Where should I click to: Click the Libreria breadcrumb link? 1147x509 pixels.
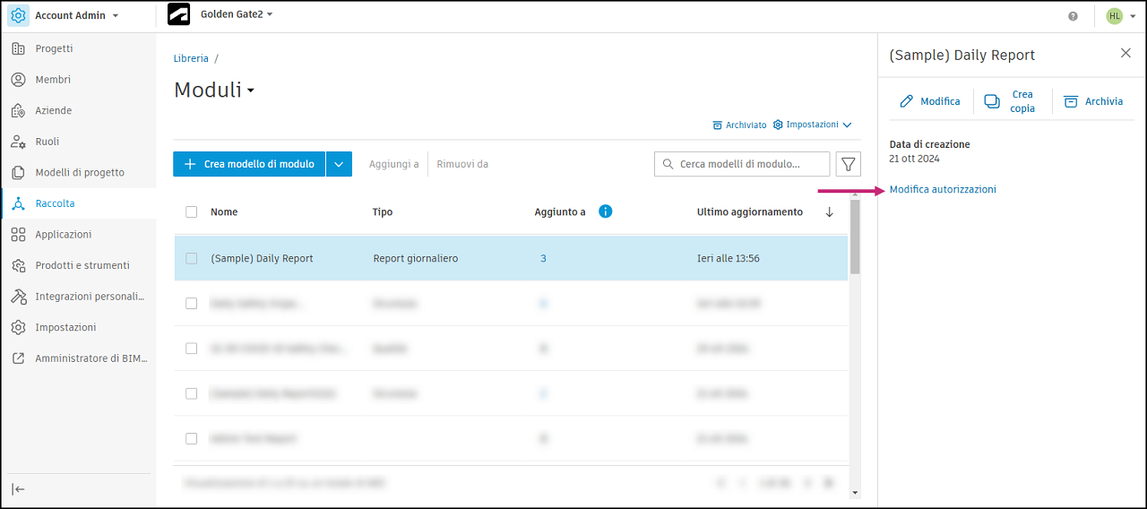pyautogui.click(x=191, y=58)
